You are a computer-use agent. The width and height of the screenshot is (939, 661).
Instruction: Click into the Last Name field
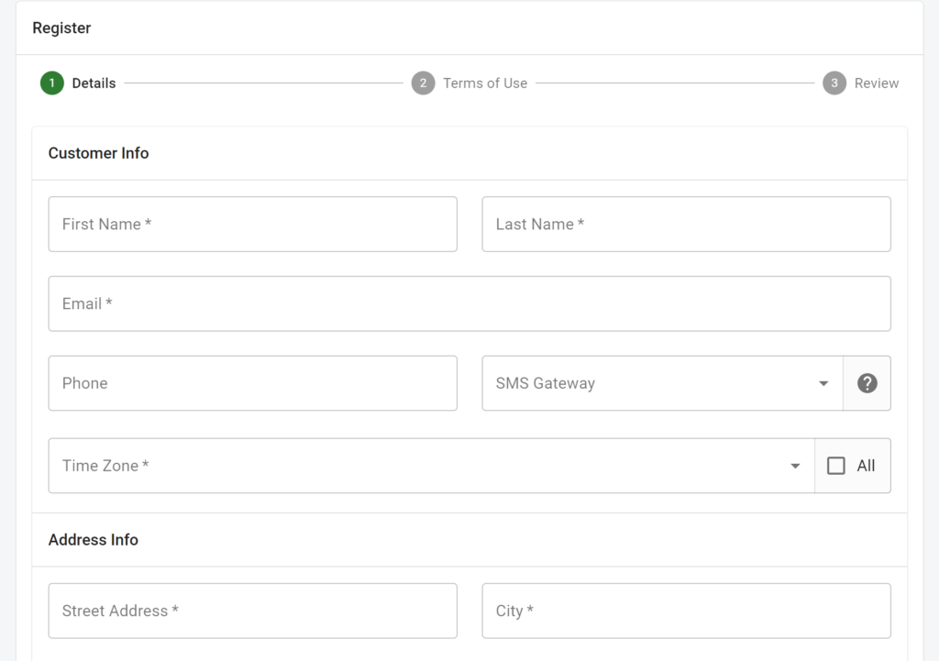tap(686, 224)
